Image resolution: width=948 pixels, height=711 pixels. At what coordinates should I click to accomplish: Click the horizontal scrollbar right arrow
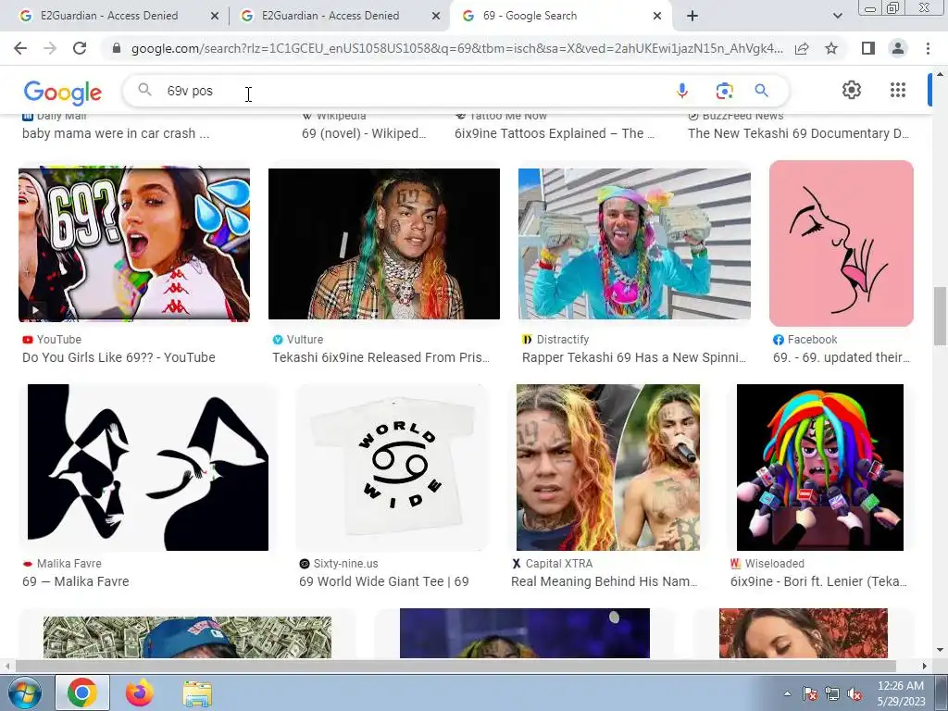925,667
